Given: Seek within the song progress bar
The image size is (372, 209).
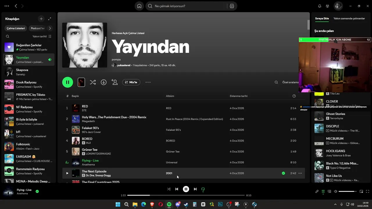Looking at the screenshot, I should pyautogui.click(x=186, y=195).
